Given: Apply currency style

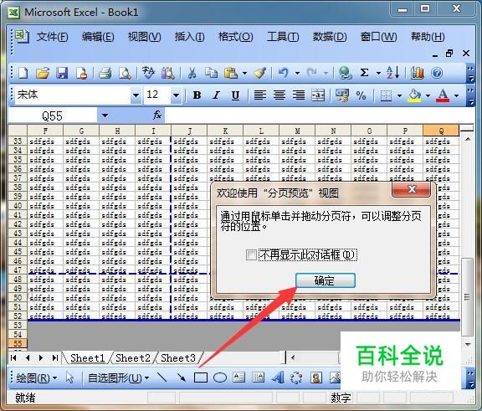Looking at the screenshot, I should (x=341, y=95).
